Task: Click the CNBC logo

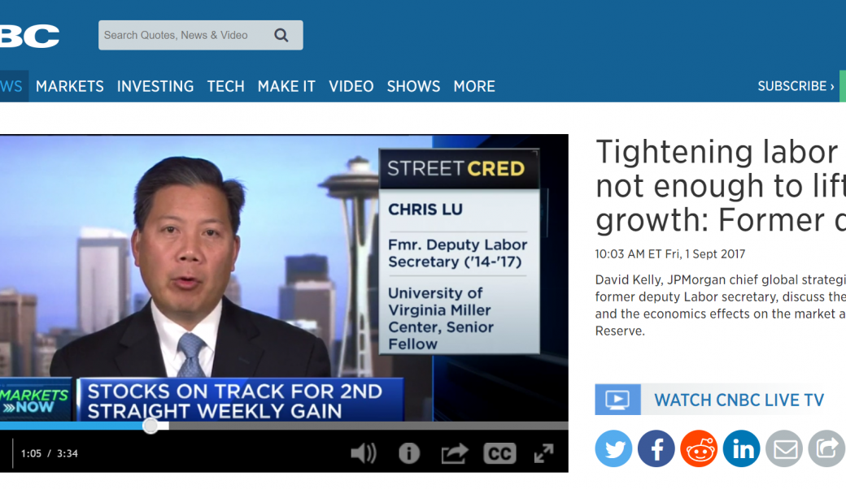Action: pyautogui.click(x=29, y=35)
